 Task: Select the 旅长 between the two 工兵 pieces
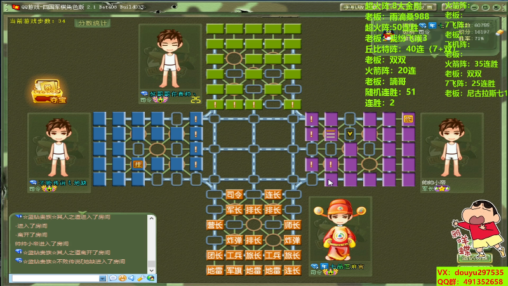coord(253,255)
